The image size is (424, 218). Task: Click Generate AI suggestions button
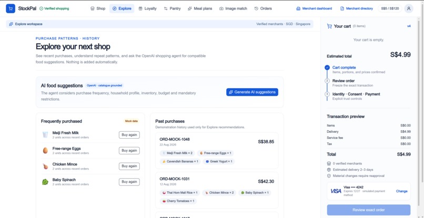[252, 92]
